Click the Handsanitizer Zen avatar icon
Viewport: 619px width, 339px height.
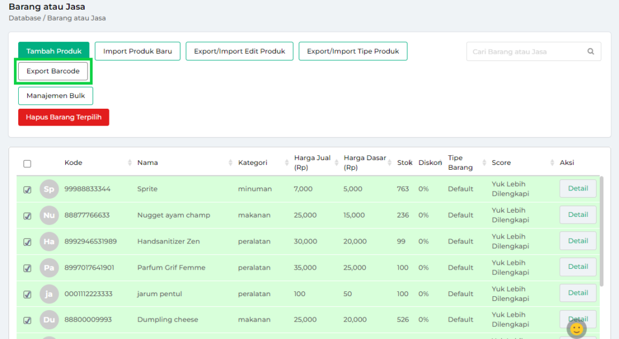(49, 242)
